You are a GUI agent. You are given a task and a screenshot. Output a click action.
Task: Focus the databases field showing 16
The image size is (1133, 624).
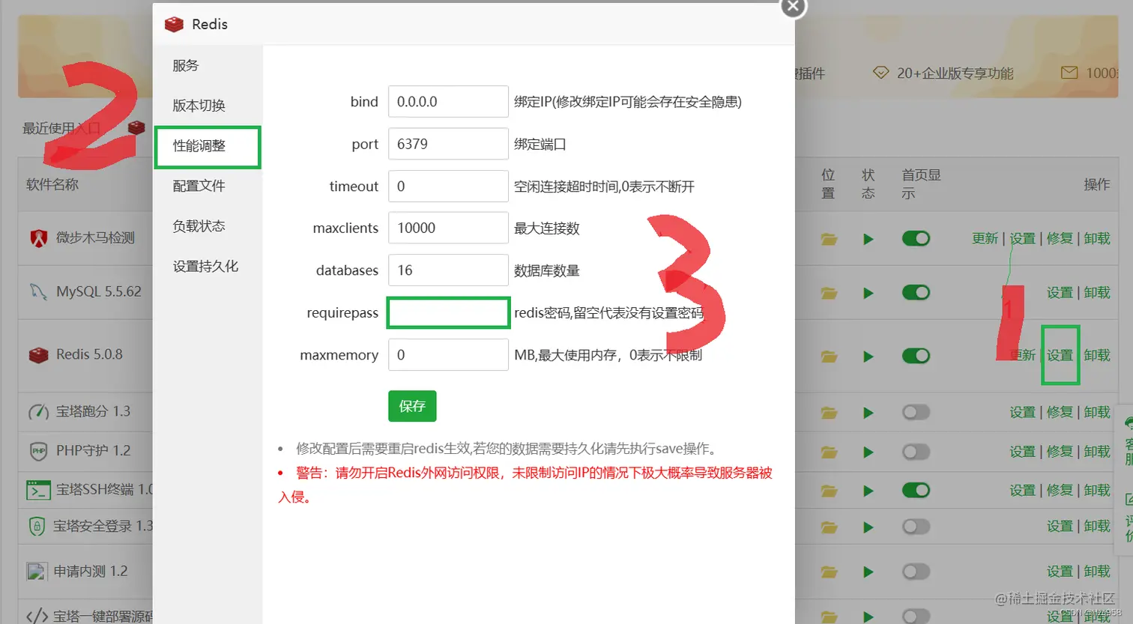(448, 270)
